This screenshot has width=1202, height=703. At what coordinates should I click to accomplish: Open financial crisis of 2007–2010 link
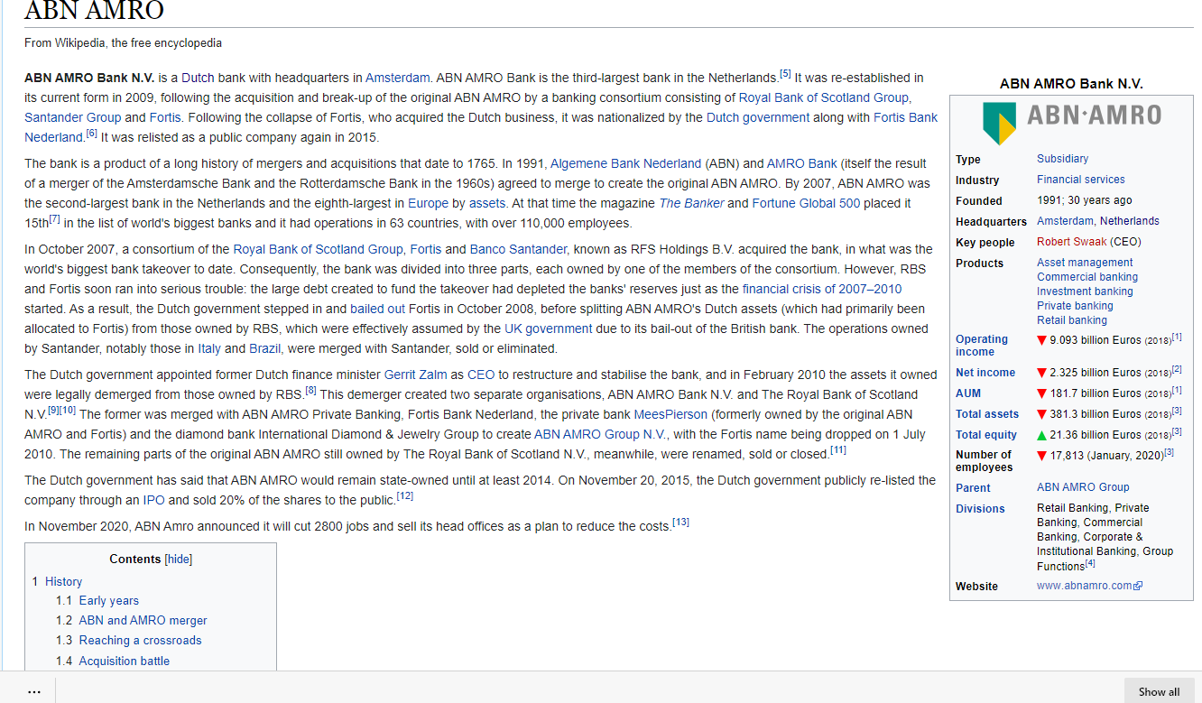click(x=821, y=289)
